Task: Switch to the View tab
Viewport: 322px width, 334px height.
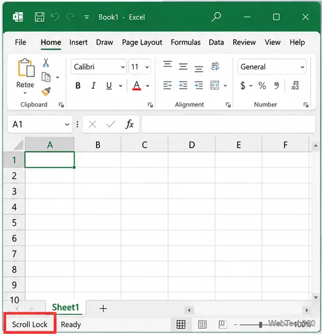Action: (x=272, y=42)
